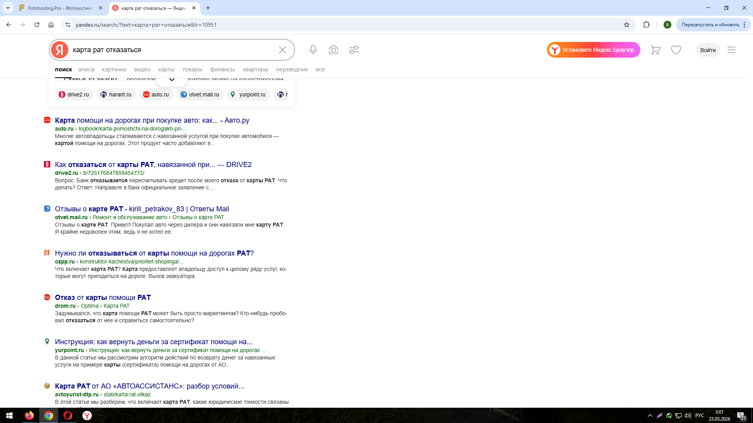This screenshot has height=423, width=753.
Task: Open Chrome extensions puzzle icon
Action: pos(647,25)
